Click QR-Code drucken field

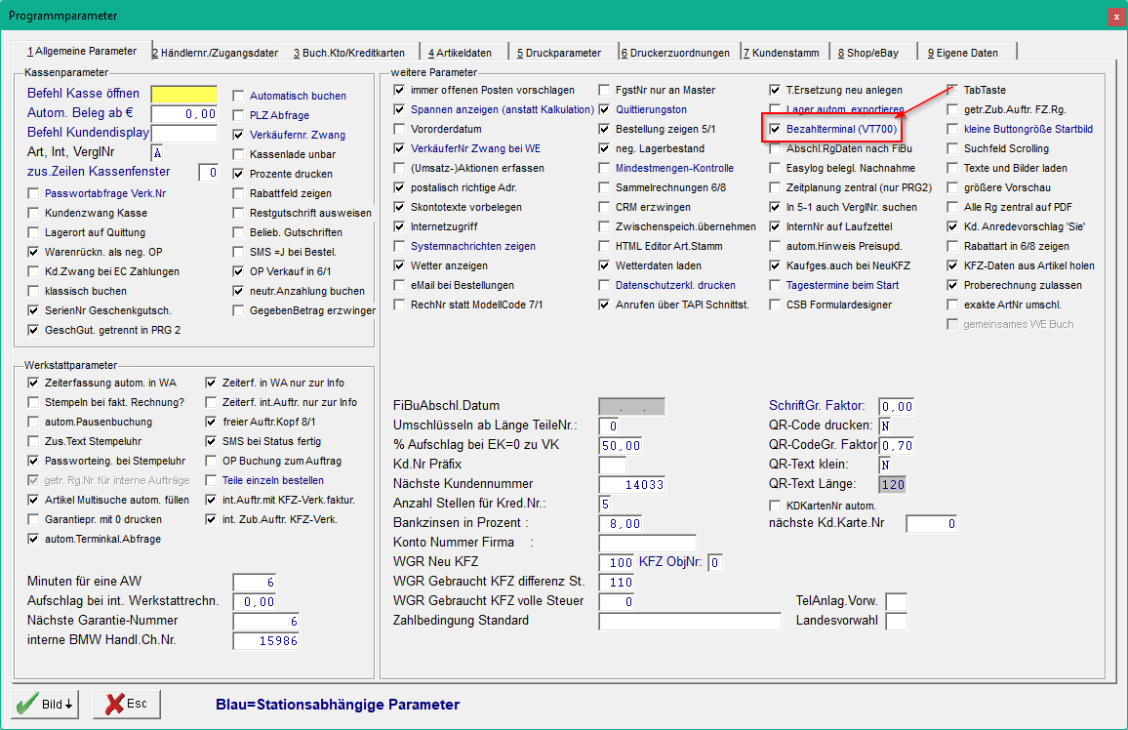point(886,426)
